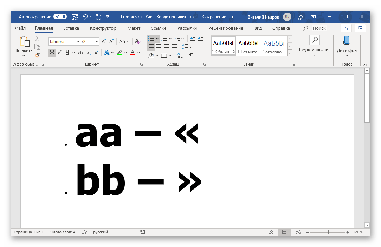The width and height of the screenshot is (381, 247).
Task: Open the Aa change case dropdown
Action: pyautogui.click(x=124, y=41)
